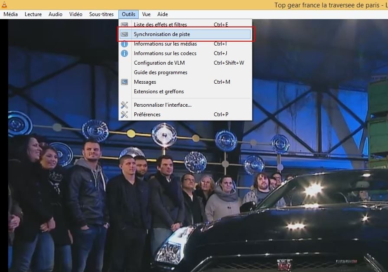This screenshot has height=272, width=388.
Task: Open the Lecture menu
Action: click(33, 14)
